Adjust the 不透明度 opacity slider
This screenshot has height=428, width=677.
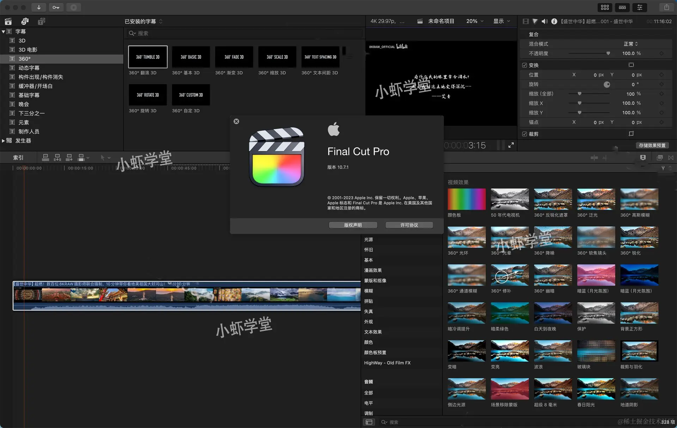point(608,53)
